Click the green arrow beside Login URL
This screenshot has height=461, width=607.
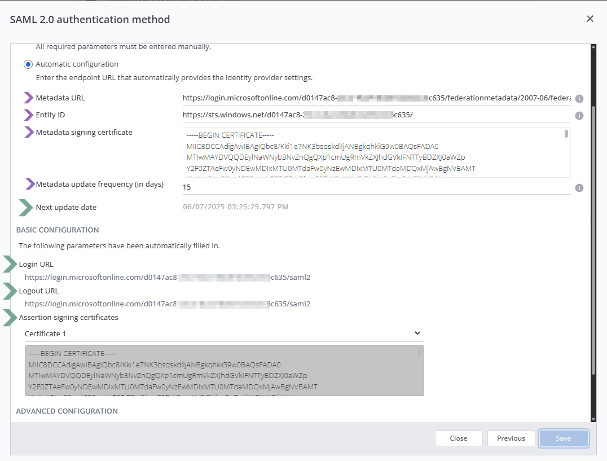[x=10, y=264]
